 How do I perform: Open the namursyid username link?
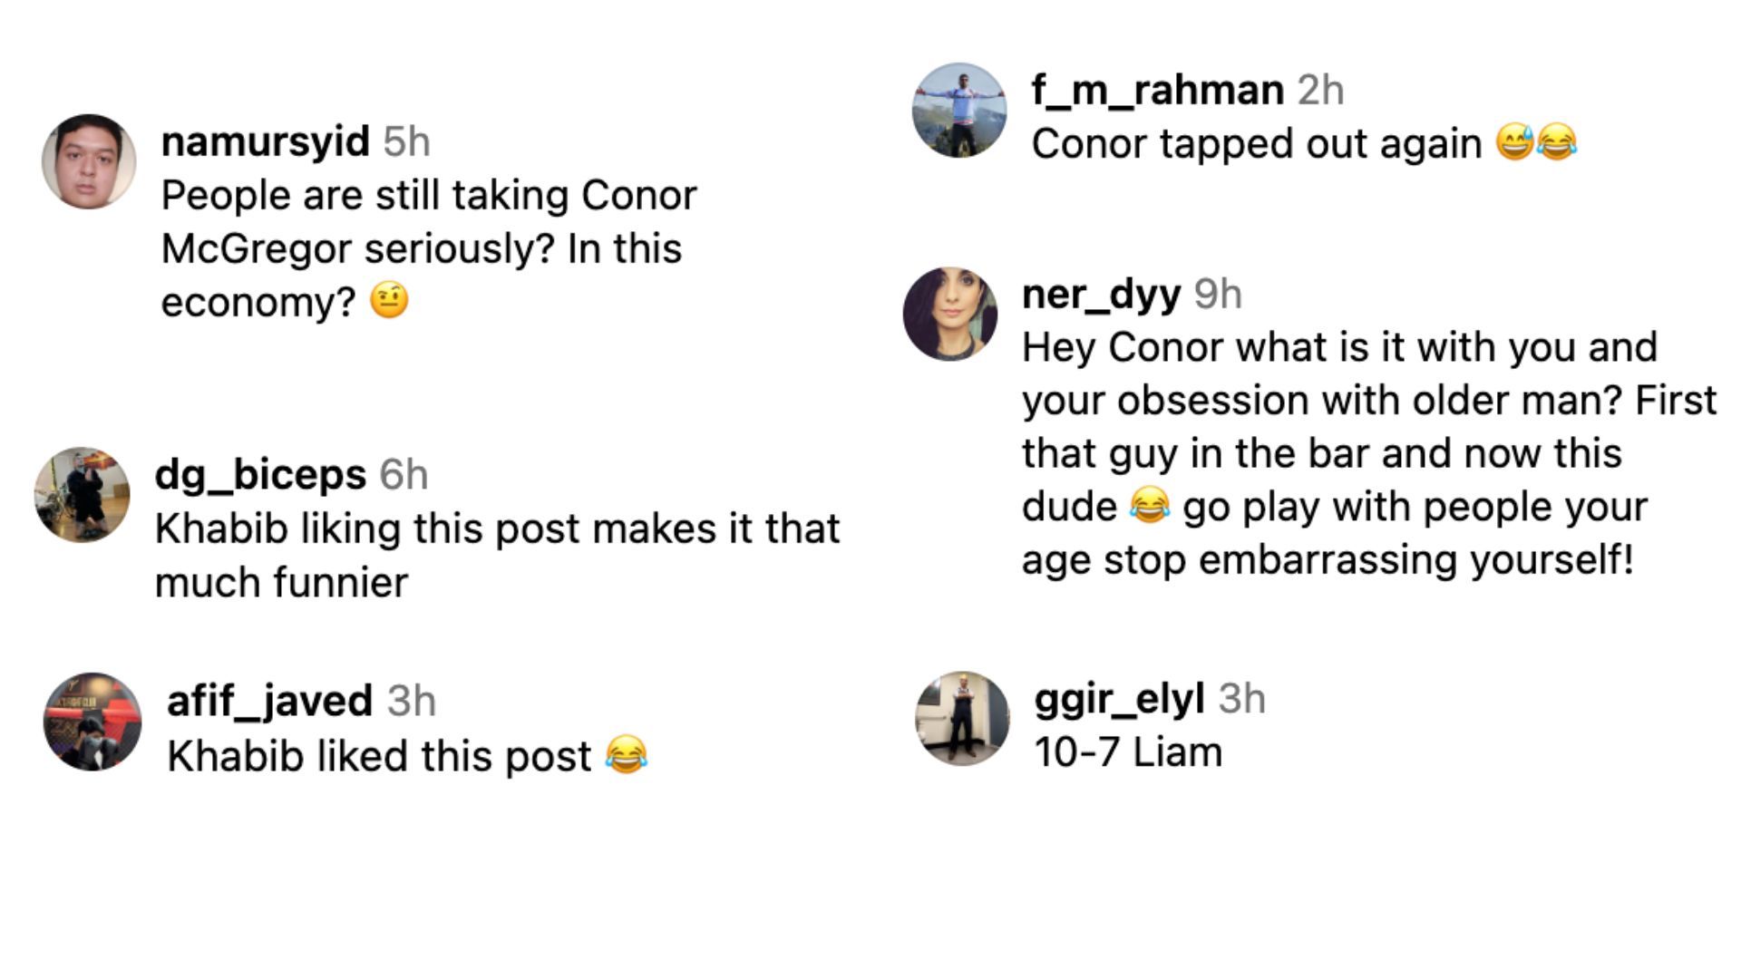pos(265,141)
